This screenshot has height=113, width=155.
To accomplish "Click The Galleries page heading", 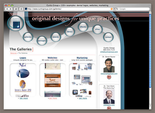I will [x=21, y=49].
